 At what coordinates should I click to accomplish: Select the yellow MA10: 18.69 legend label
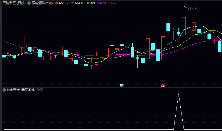coord(85,3)
